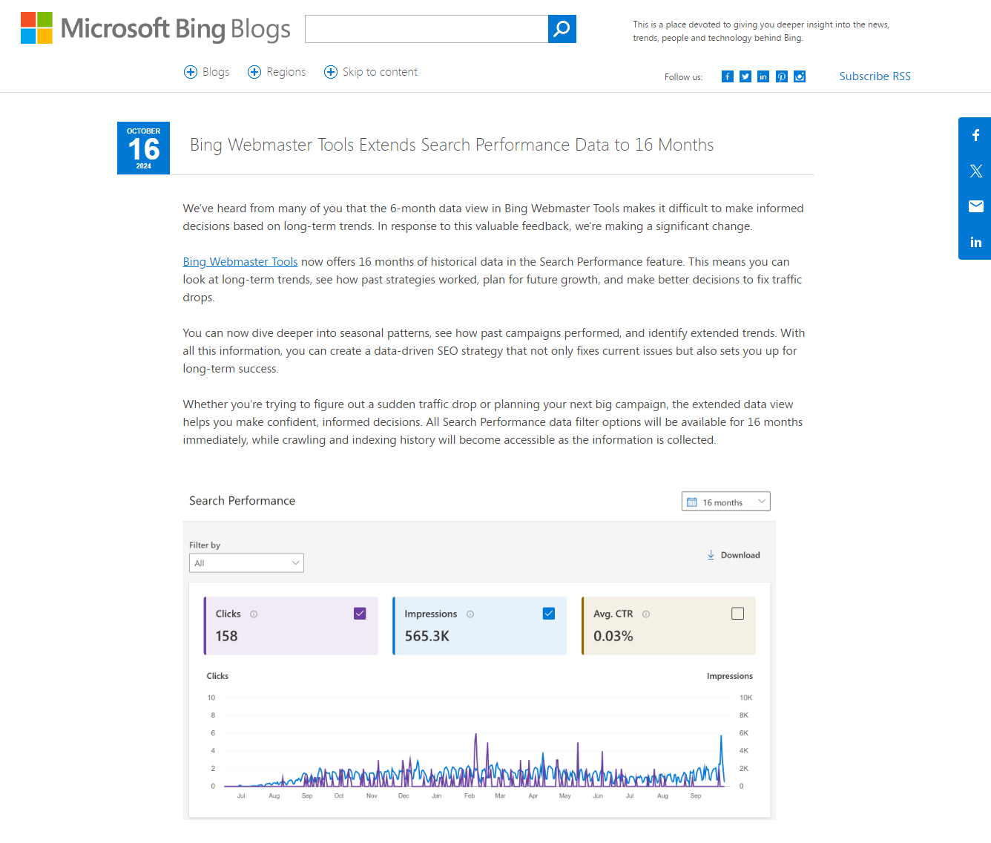
Task: Click the plus icon beside Blogs
Action: pyautogui.click(x=191, y=72)
